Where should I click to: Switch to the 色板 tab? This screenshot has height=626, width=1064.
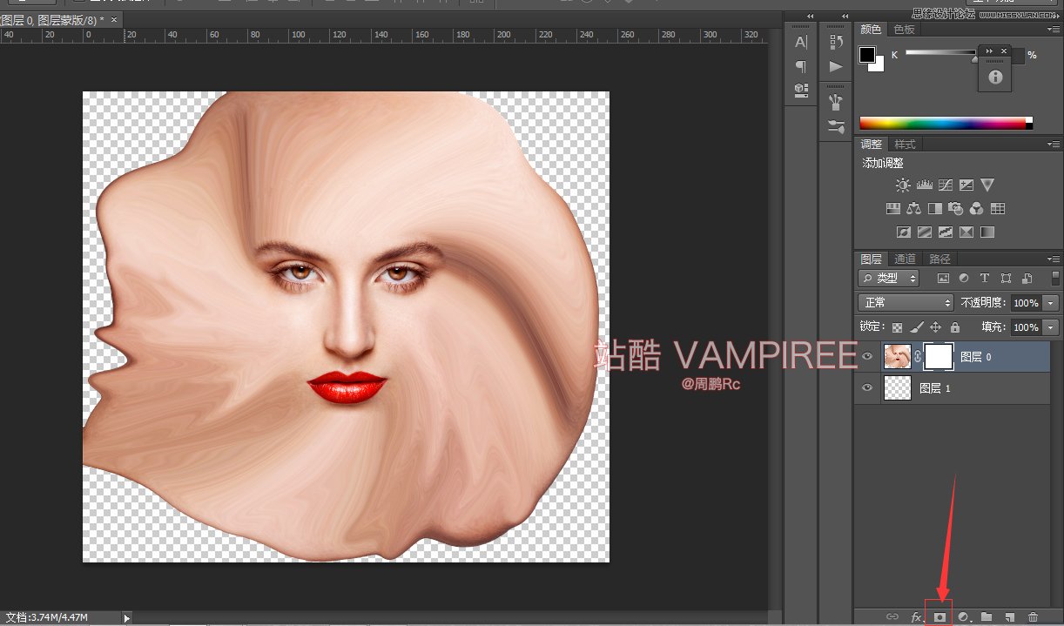tap(905, 30)
